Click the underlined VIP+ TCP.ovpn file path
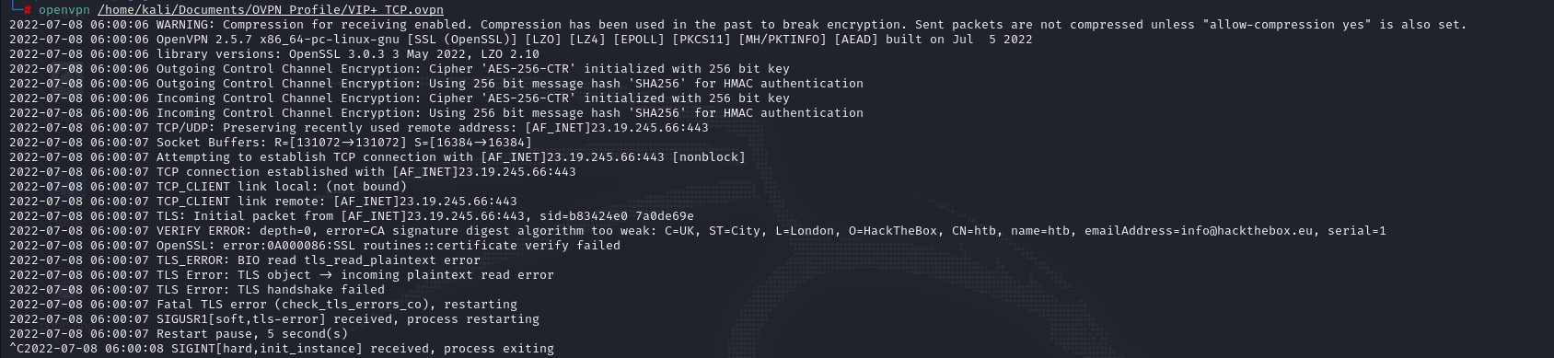The width and height of the screenshot is (1554, 358). pos(271,10)
